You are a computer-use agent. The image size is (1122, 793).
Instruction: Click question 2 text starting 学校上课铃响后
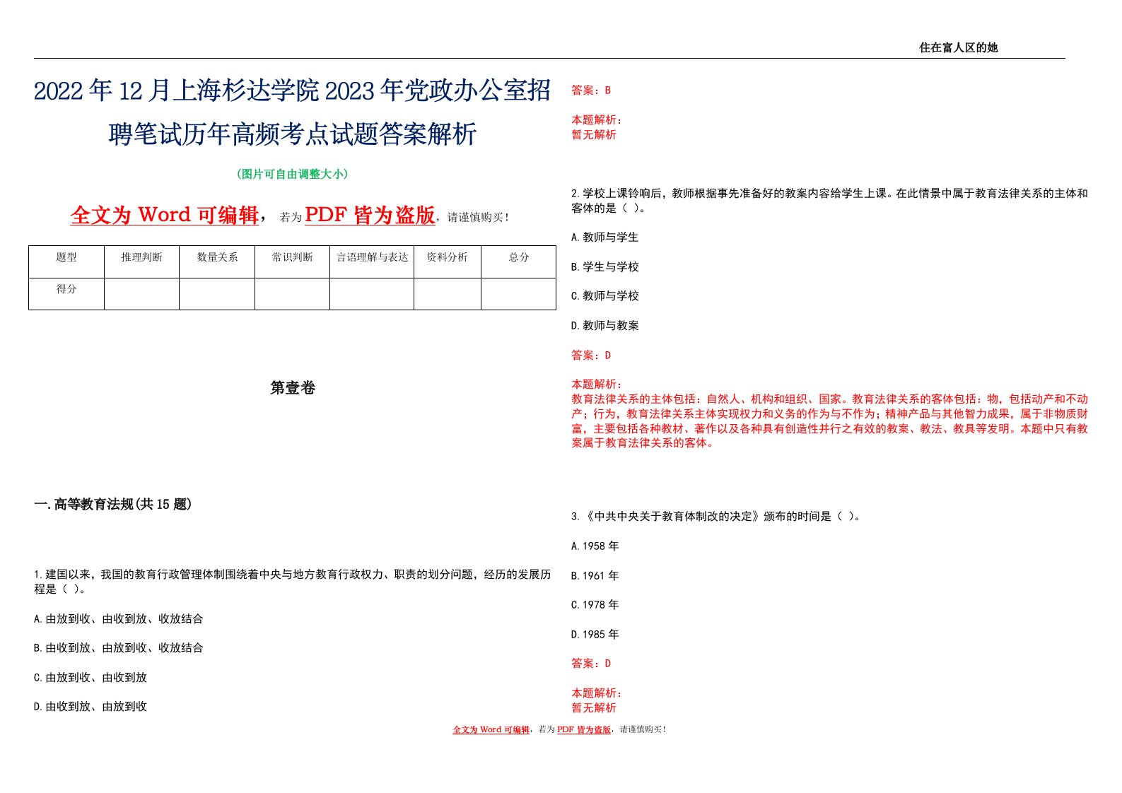point(829,201)
